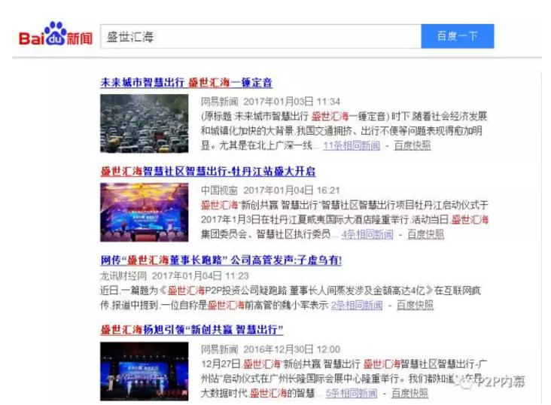Focus the search box containing 盛世汇海
The width and height of the screenshot is (551, 405).
click(260, 36)
